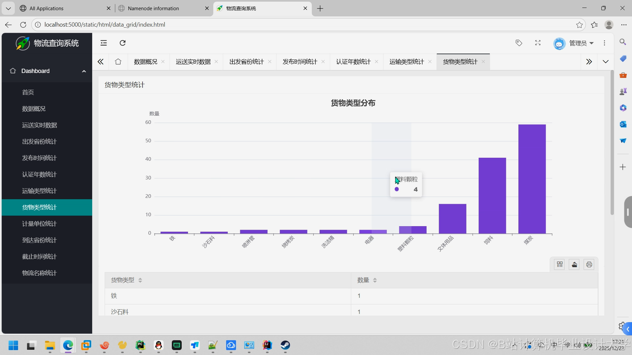The width and height of the screenshot is (632, 355).
Task: Export table data with export icon
Action: [574, 265]
